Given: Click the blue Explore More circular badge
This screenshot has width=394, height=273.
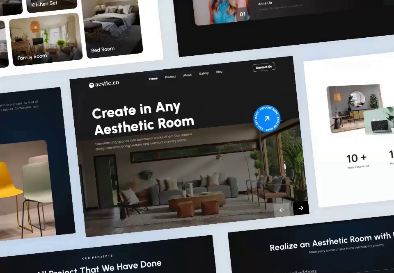Looking at the screenshot, I should [x=266, y=119].
